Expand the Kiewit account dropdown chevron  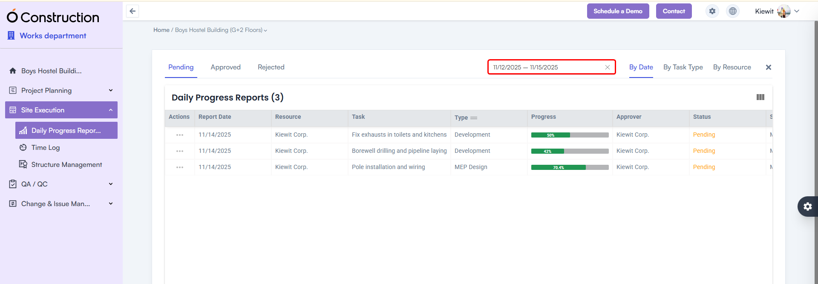[797, 11]
